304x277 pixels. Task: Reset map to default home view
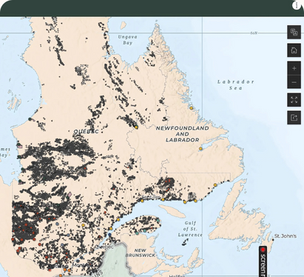294,50
